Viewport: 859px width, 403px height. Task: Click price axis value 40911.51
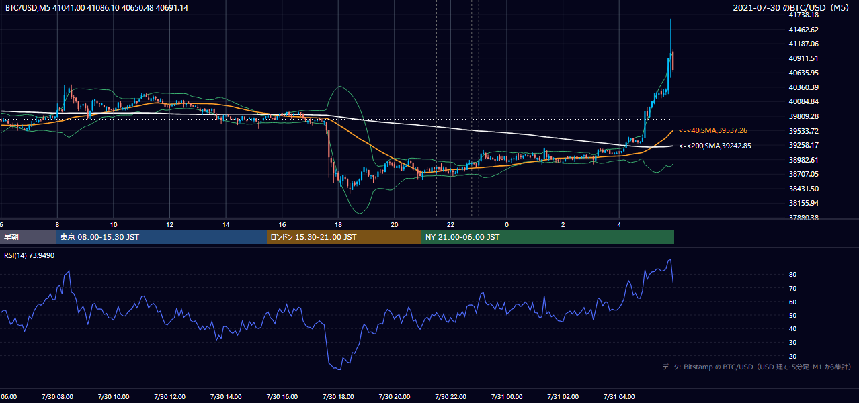pos(803,58)
